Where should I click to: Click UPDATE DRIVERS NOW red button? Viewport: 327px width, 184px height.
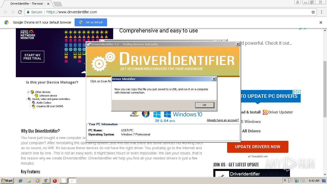tap(258, 147)
